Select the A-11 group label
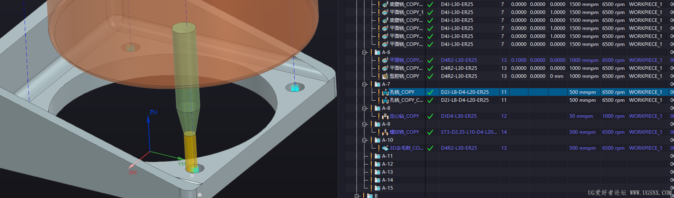 387,156
